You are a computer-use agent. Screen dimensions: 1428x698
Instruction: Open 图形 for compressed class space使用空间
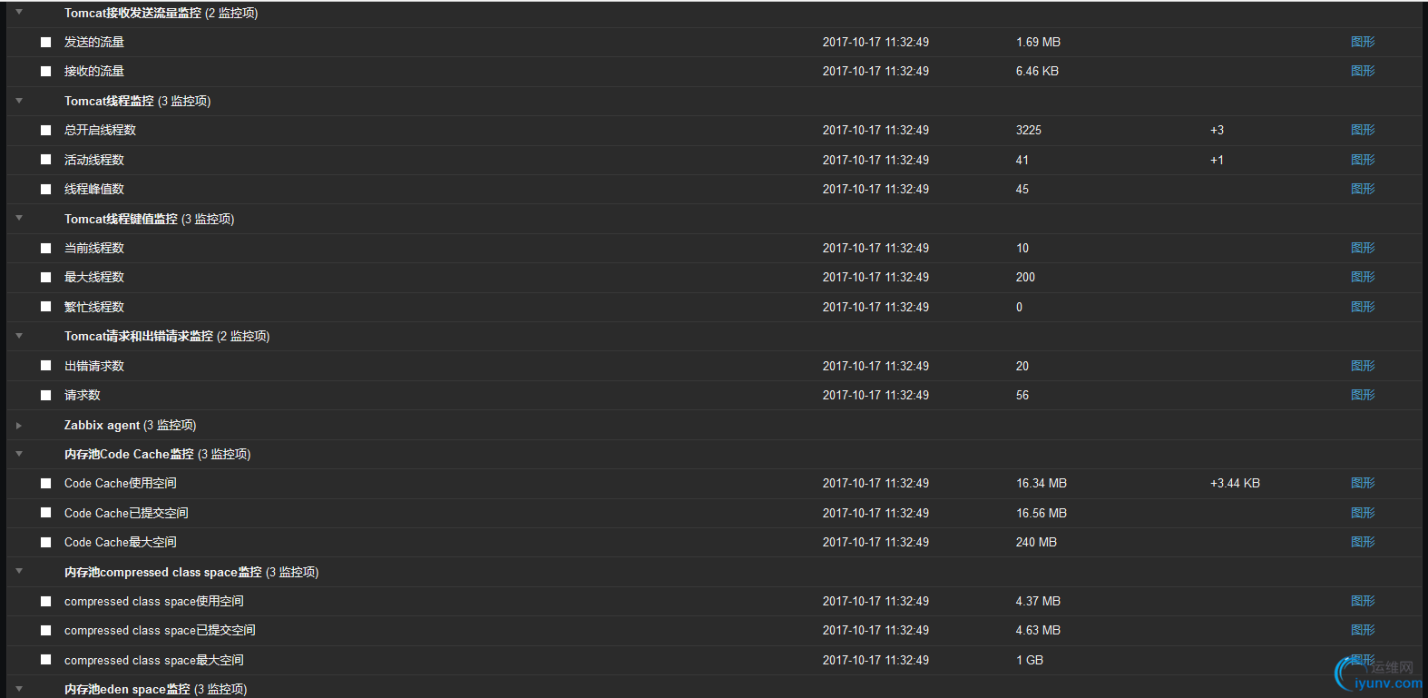coord(1362,601)
